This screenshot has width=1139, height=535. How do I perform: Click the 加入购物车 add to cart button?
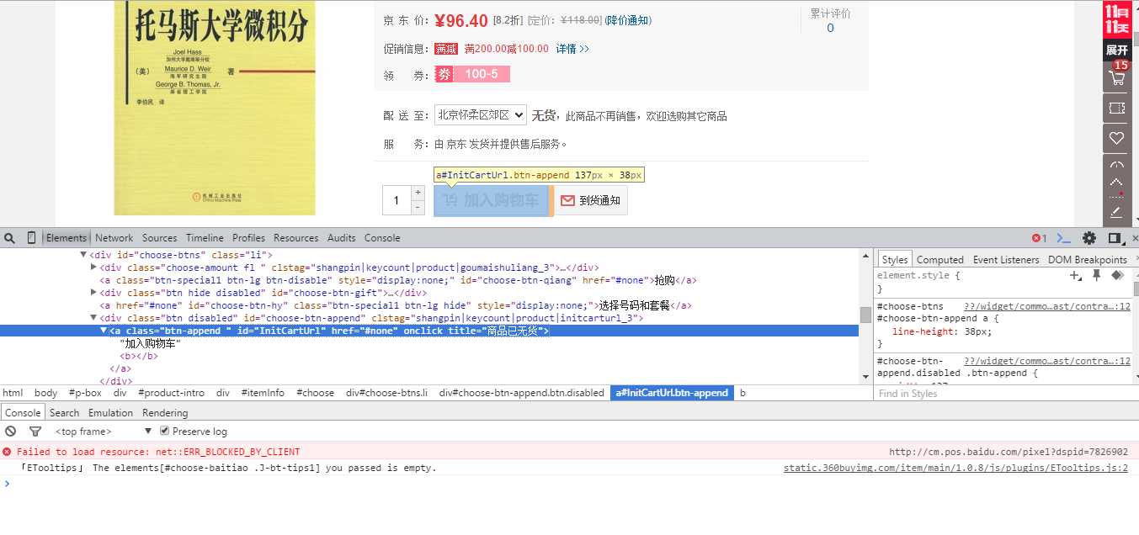pos(491,200)
